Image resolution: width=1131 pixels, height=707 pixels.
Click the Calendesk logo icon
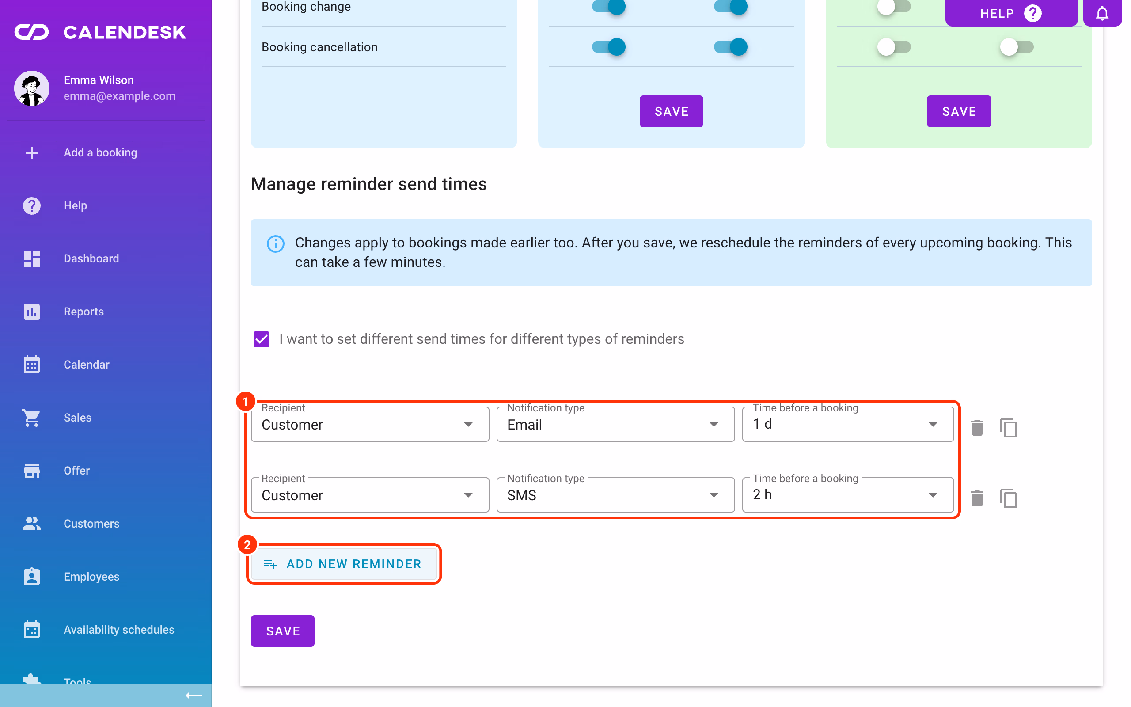31,32
